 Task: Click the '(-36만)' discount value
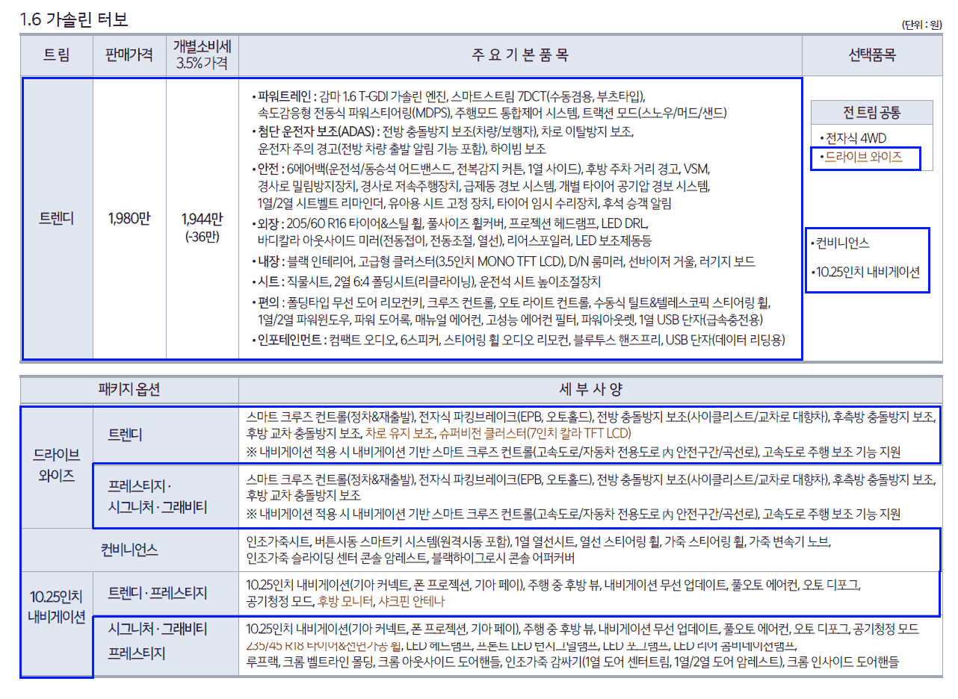click(202, 237)
